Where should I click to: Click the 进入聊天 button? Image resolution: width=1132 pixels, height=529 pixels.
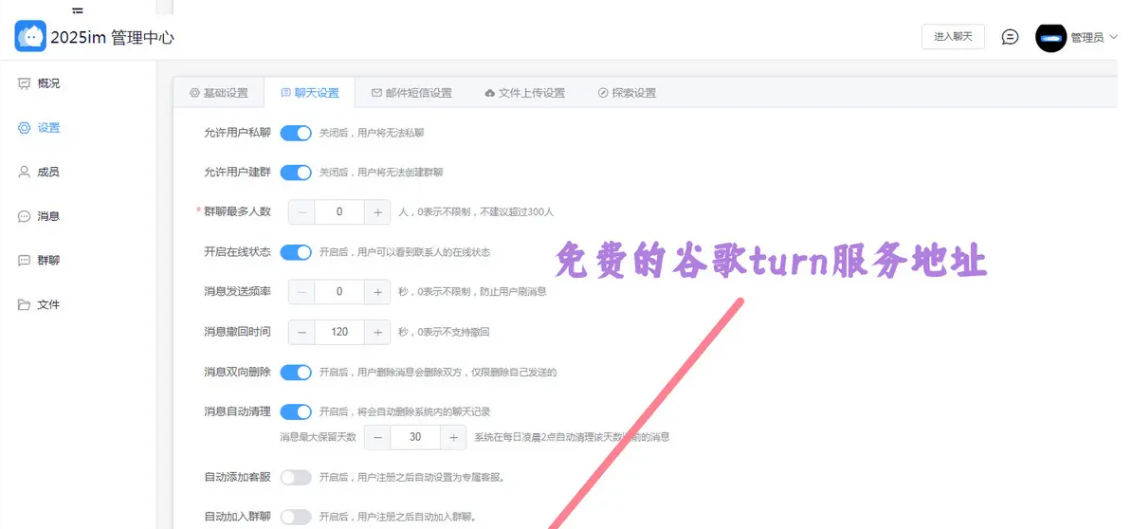click(x=953, y=37)
